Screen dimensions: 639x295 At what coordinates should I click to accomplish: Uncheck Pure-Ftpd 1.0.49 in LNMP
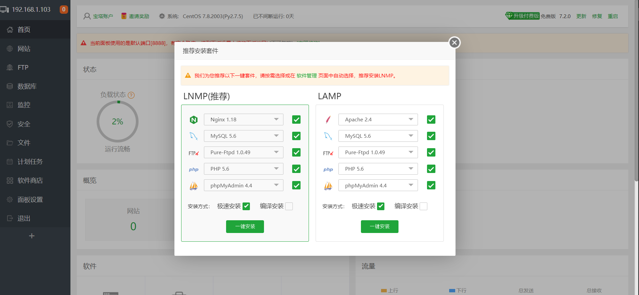click(296, 153)
